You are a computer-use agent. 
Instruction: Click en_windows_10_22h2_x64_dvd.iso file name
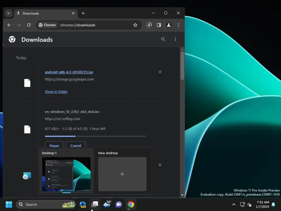(72, 112)
